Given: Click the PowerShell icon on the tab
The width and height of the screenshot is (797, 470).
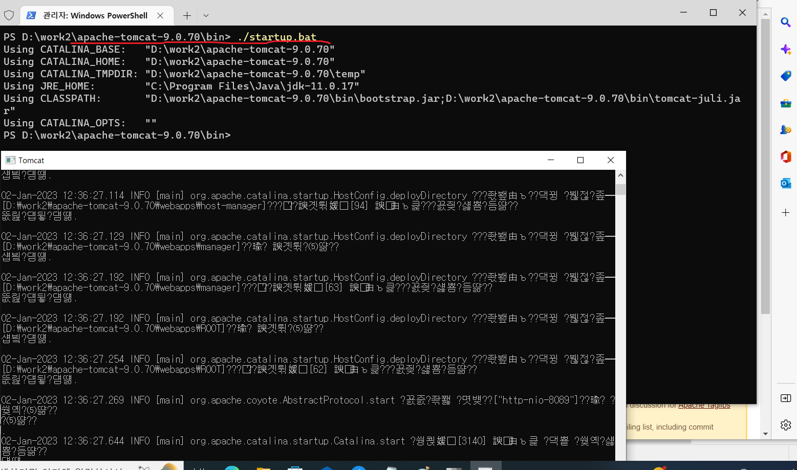Looking at the screenshot, I should coord(31,15).
